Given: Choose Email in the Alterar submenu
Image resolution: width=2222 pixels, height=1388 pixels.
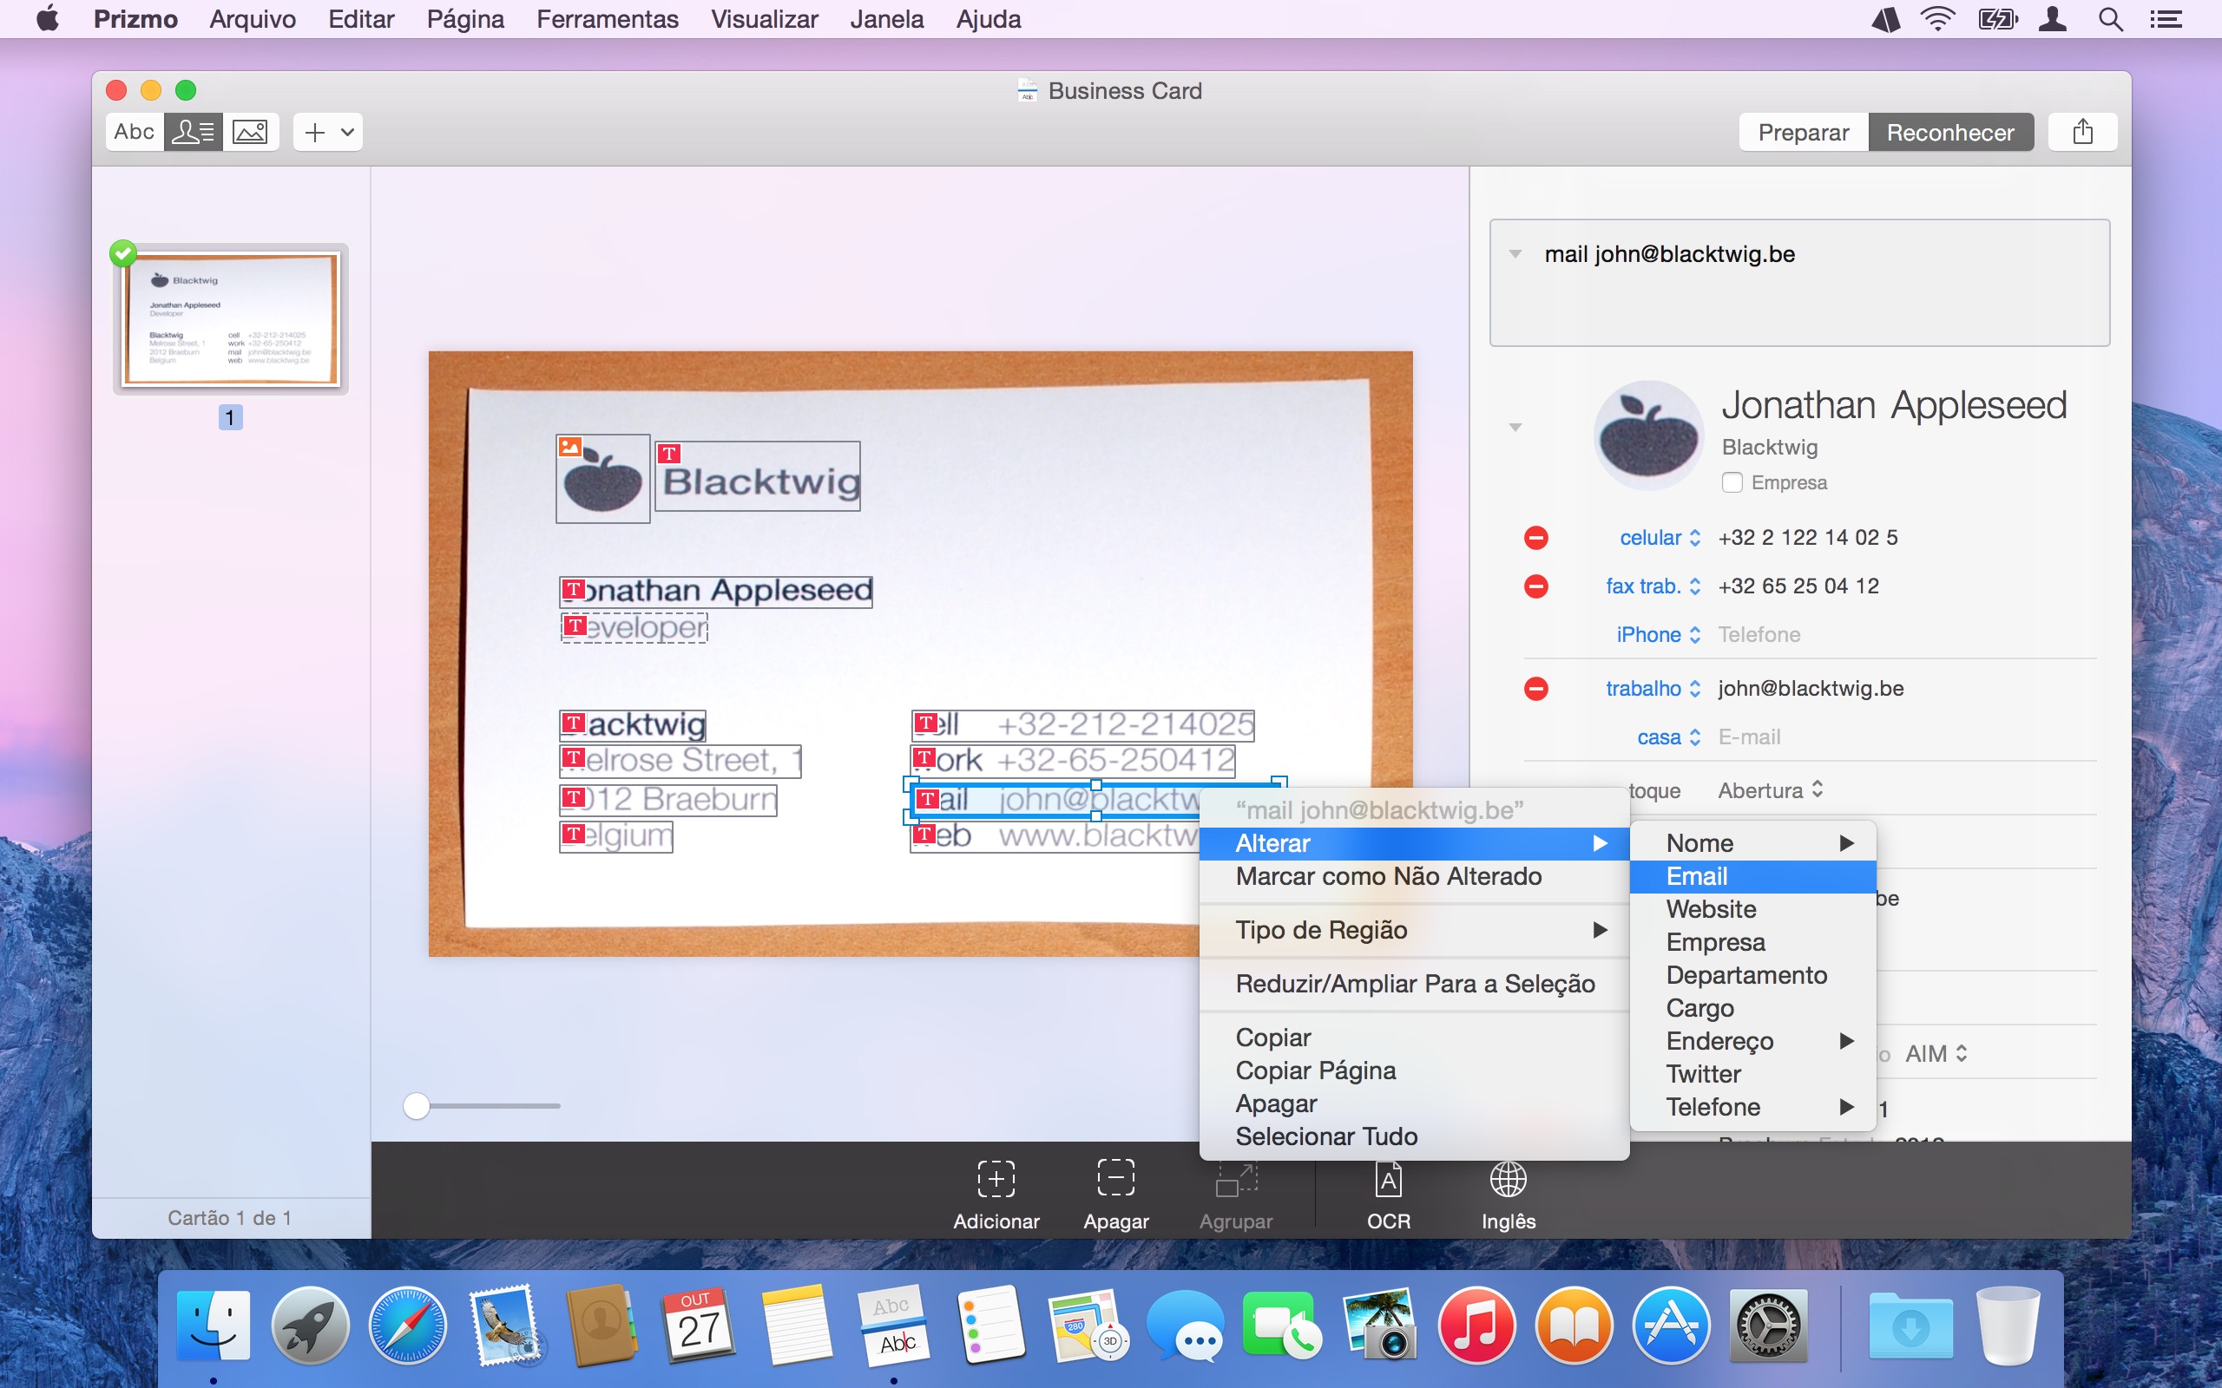Looking at the screenshot, I should (1752, 877).
